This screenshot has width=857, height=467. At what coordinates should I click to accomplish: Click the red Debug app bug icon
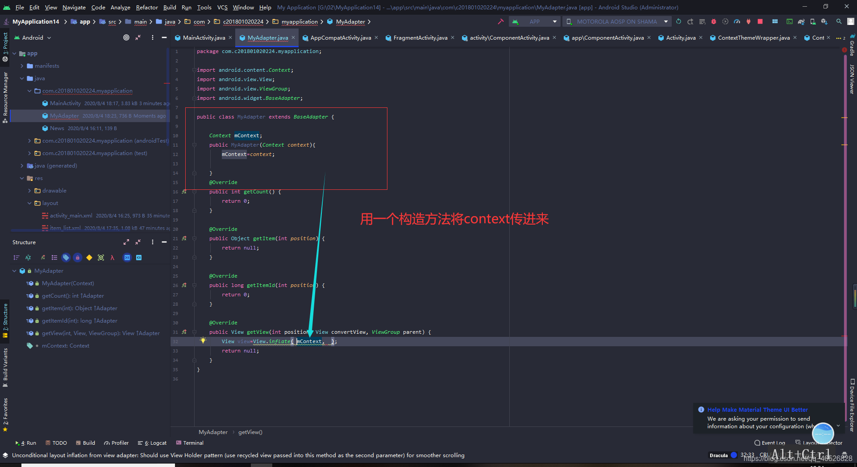(x=713, y=21)
